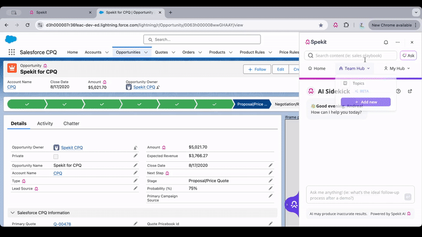
Task: Edit Close Date pencil icon
Action: point(271,165)
